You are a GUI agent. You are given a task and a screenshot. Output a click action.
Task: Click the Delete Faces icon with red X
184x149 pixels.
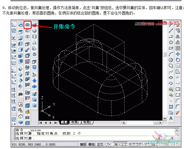tap(27, 61)
